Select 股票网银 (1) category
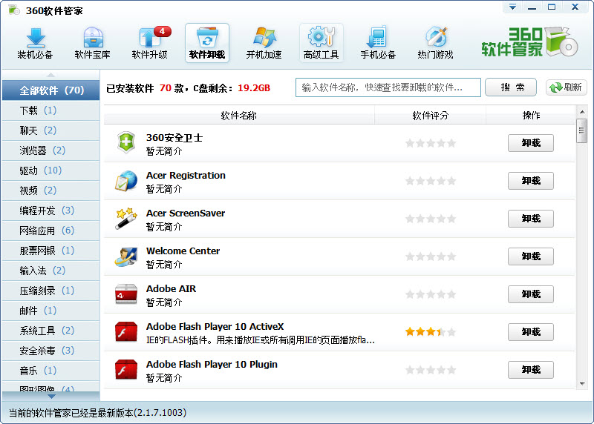 point(50,251)
